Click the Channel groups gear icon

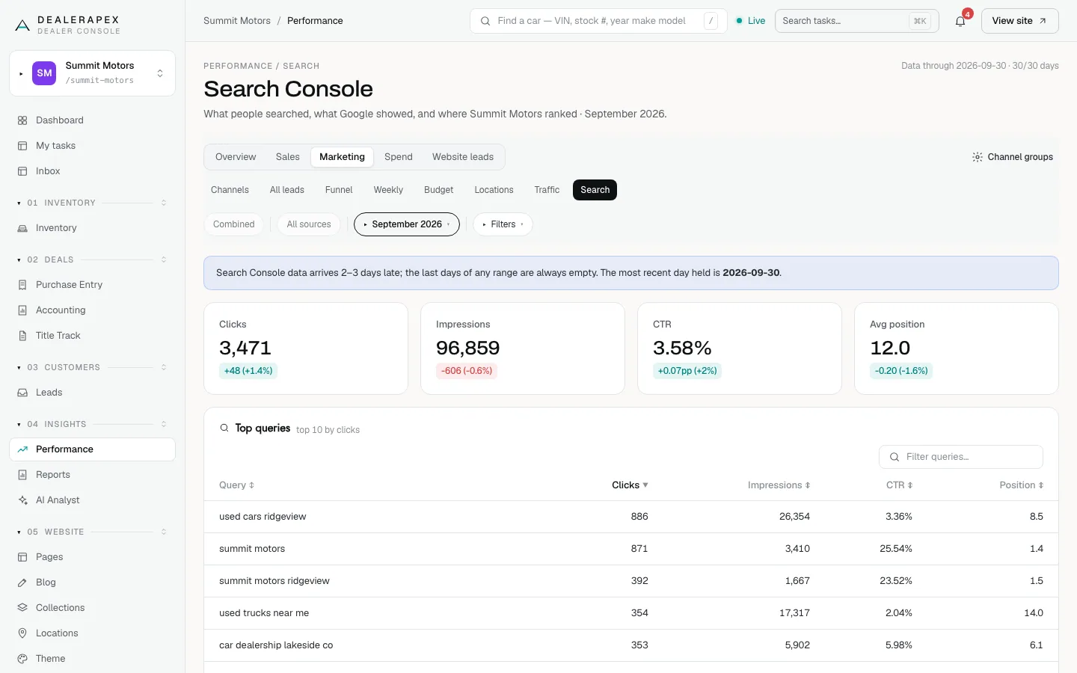point(978,157)
